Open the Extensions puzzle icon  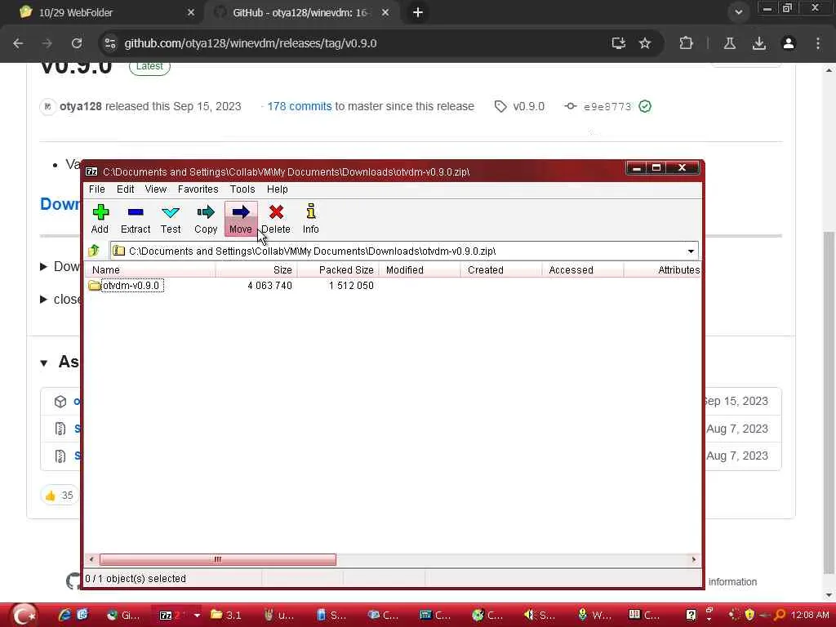[686, 43]
